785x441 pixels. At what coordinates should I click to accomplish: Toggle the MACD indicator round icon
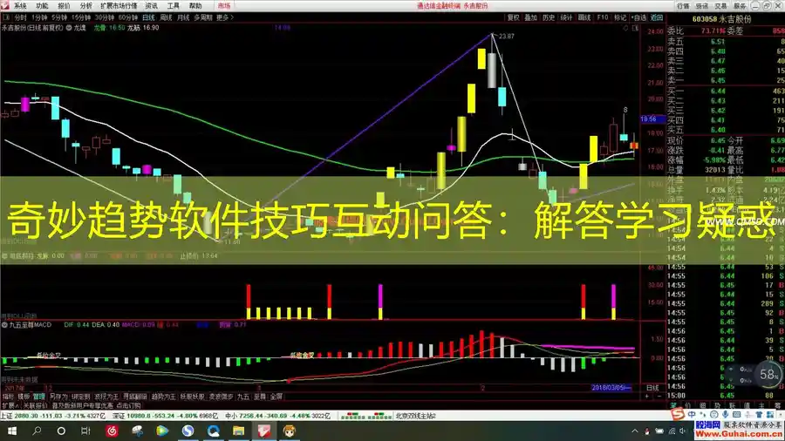pos(4,324)
